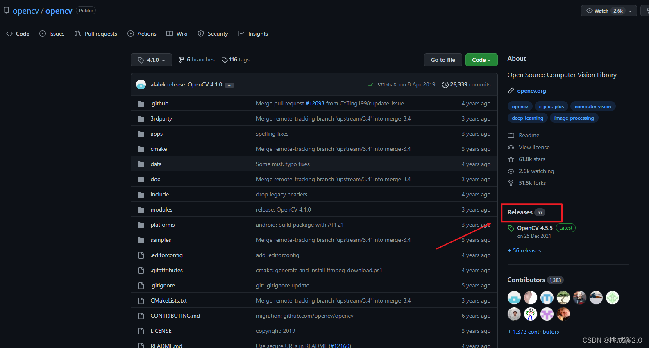
Task: Click the CMakeLists.txt file icon
Action: click(141, 301)
